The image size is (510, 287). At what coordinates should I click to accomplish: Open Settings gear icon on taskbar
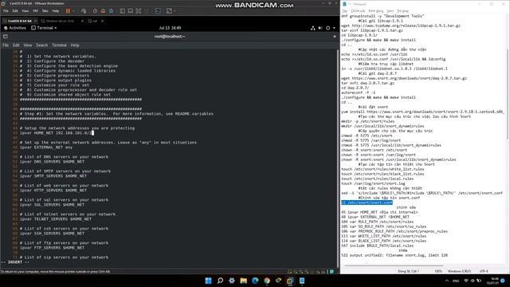click(232, 281)
